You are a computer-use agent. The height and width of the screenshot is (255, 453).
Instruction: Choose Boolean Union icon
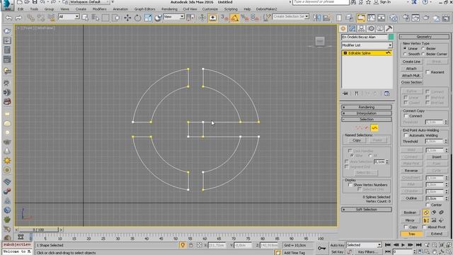426,212
